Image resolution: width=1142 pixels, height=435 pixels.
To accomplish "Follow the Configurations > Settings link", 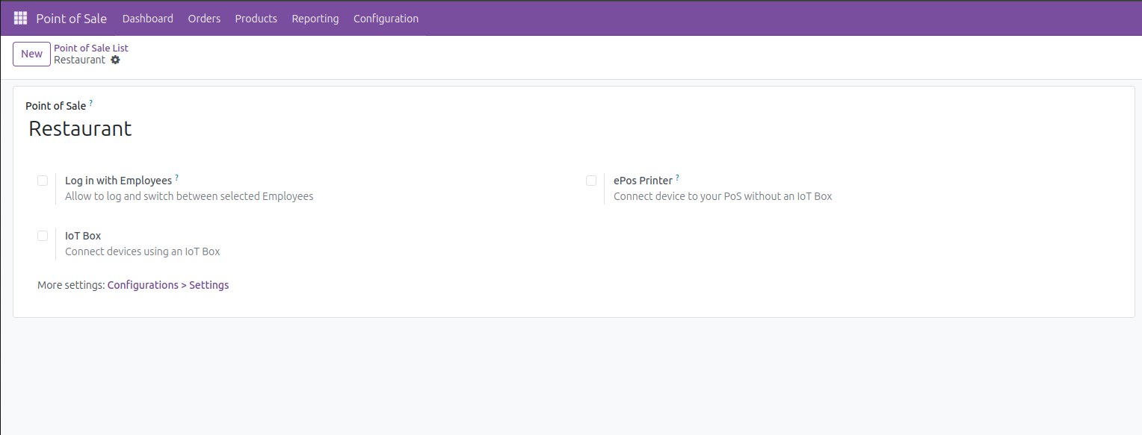I will click(167, 284).
